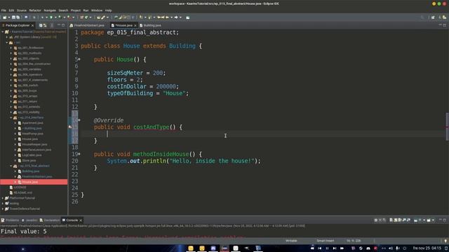
Task: Open the Help menu
Action: pyautogui.click(x=108, y=10)
